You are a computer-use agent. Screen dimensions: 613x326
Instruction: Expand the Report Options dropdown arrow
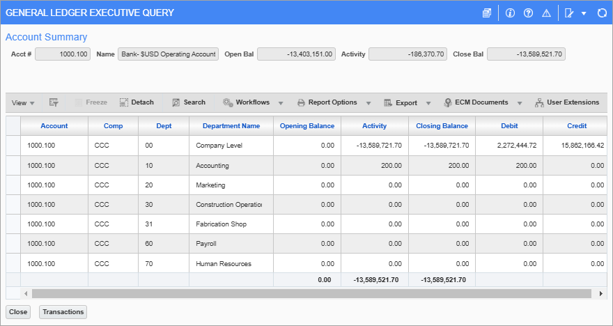coord(368,103)
